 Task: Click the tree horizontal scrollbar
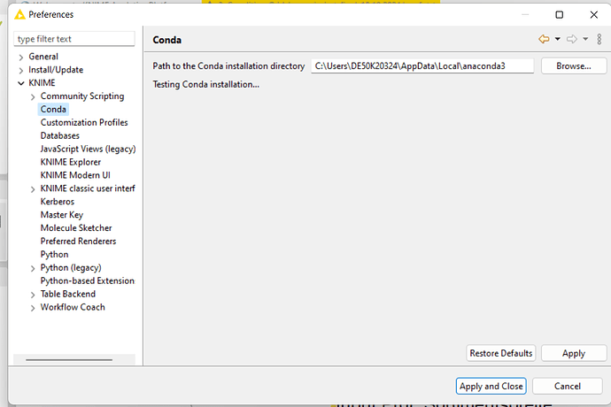(69, 360)
